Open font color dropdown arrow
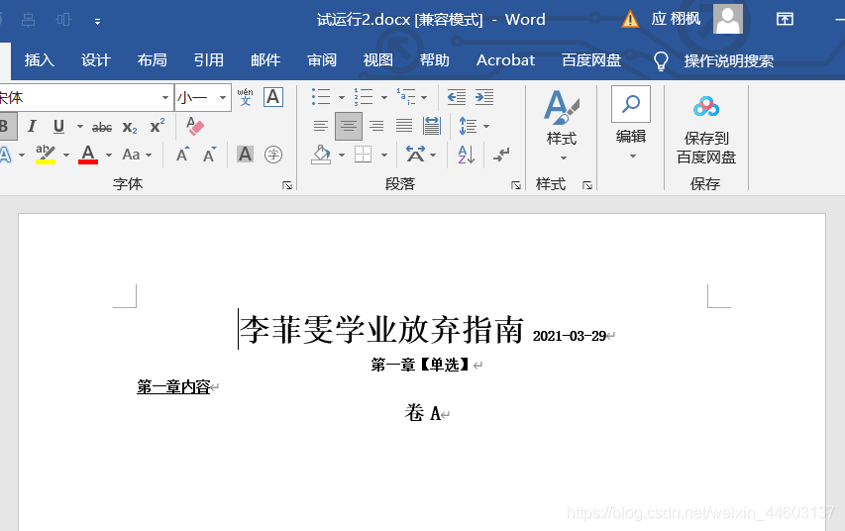The image size is (845, 531). pyautogui.click(x=109, y=156)
